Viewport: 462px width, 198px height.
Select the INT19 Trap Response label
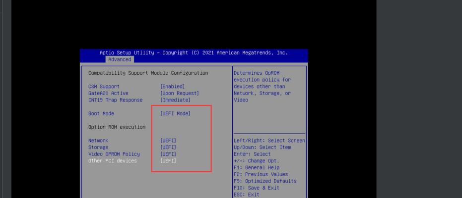click(115, 100)
